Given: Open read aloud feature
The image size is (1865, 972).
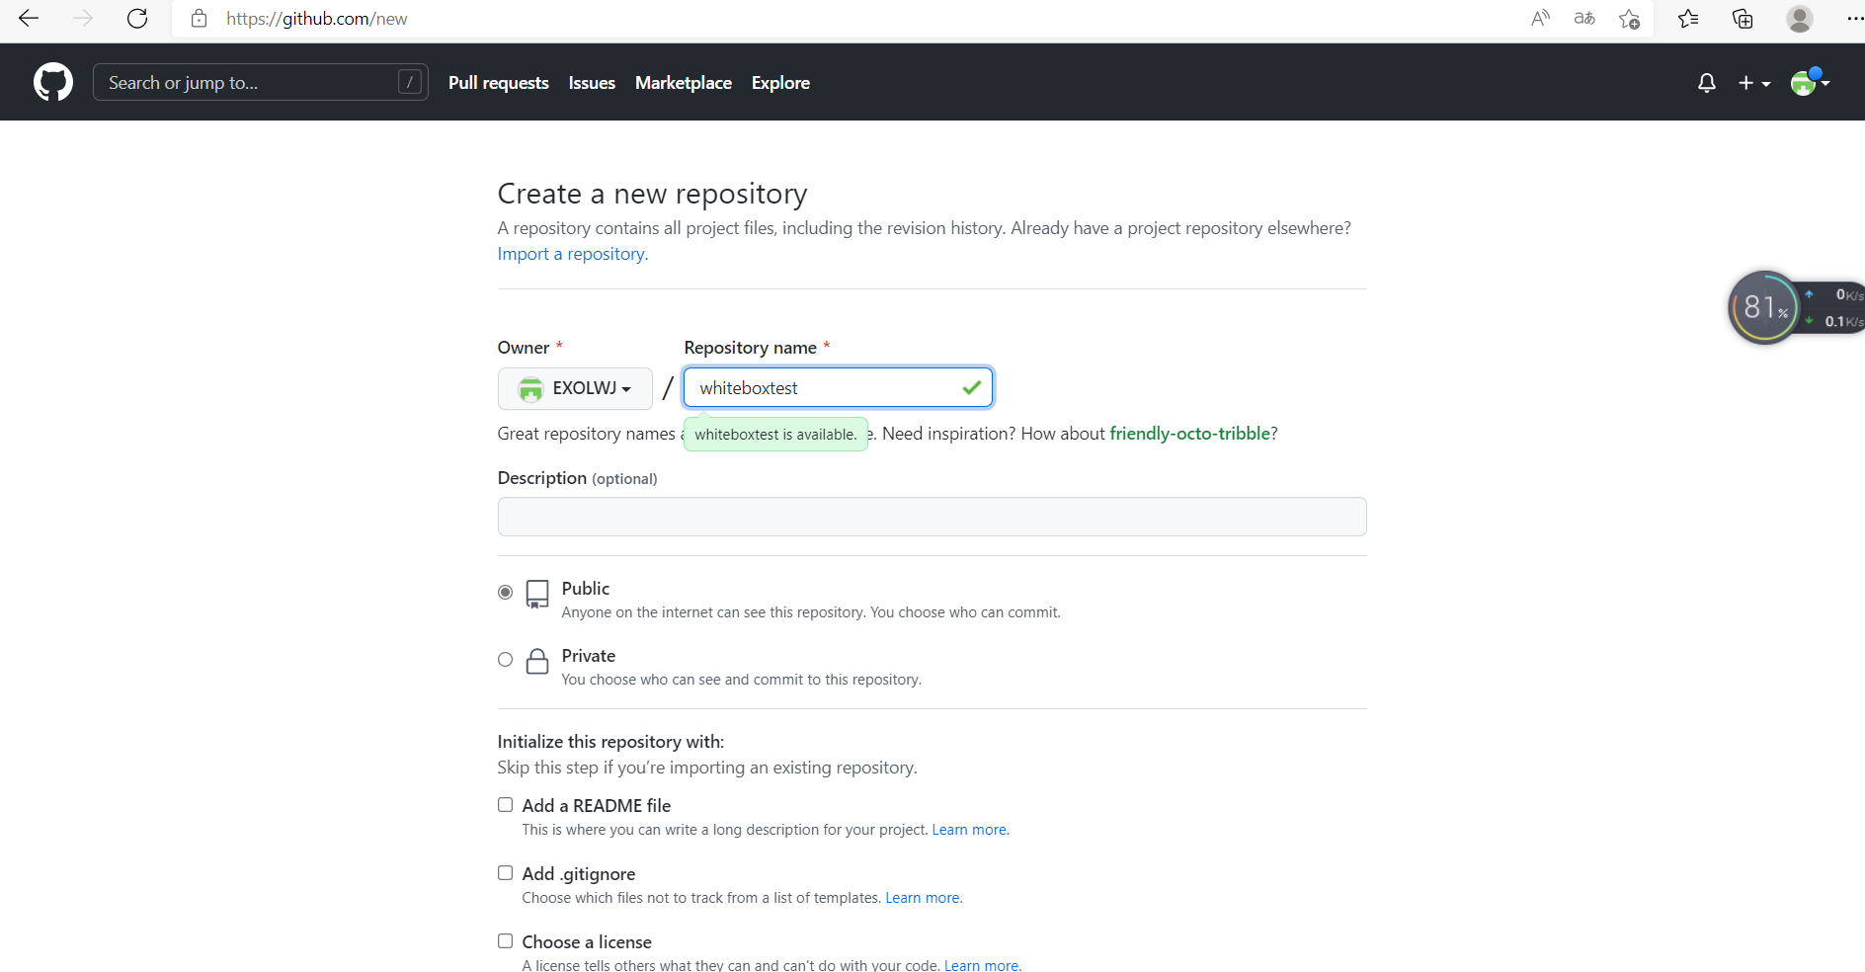Looking at the screenshot, I should (1540, 19).
